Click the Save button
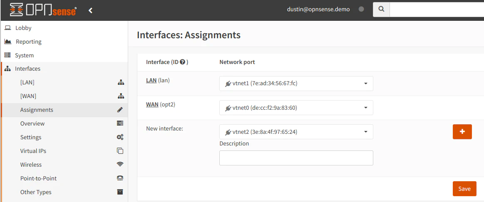Image resolution: width=484 pixels, height=202 pixels. (464, 189)
